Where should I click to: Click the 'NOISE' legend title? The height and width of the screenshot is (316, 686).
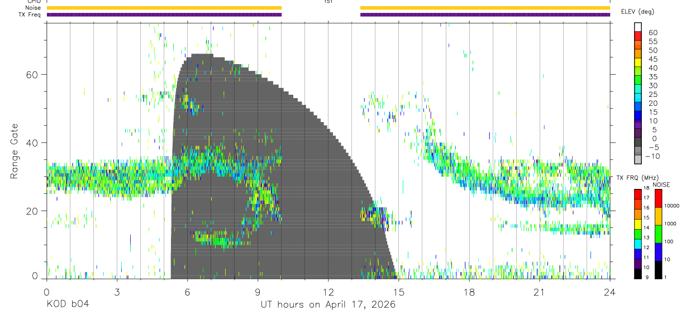(x=661, y=184)
